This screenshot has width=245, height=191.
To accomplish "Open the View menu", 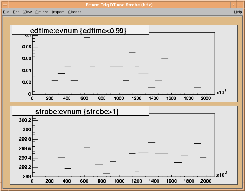I will (27, 12).
